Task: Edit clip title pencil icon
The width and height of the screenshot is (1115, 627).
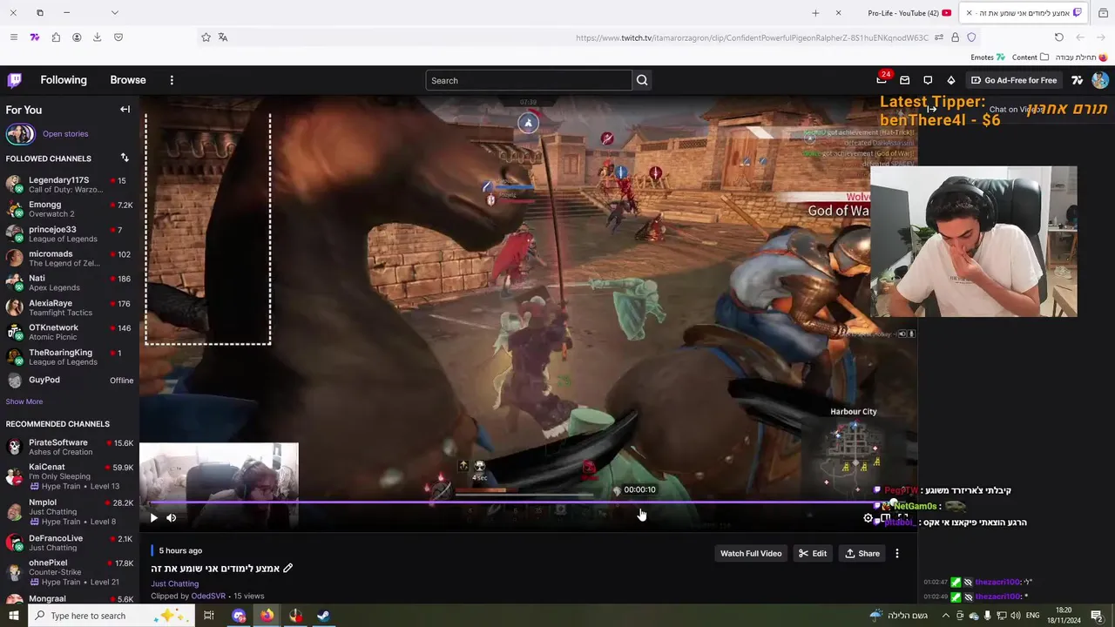Action: click(x=288, y=569)
